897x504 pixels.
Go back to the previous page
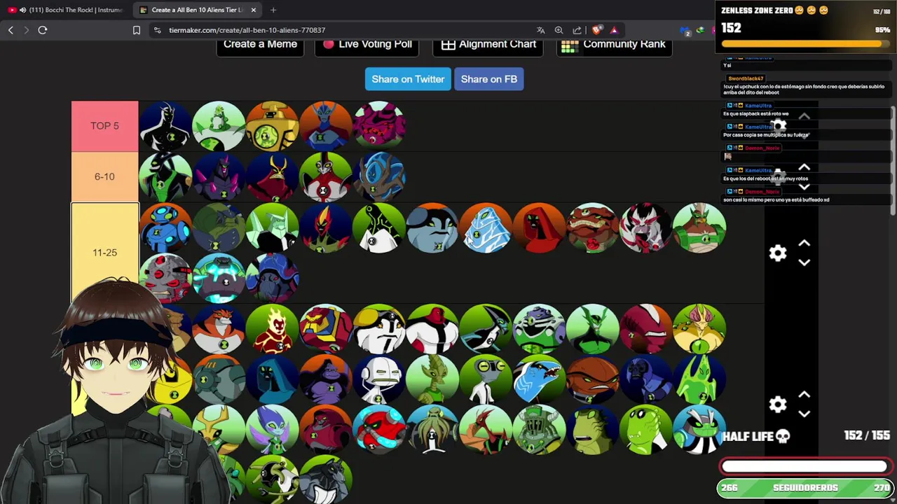click(11, 30)
